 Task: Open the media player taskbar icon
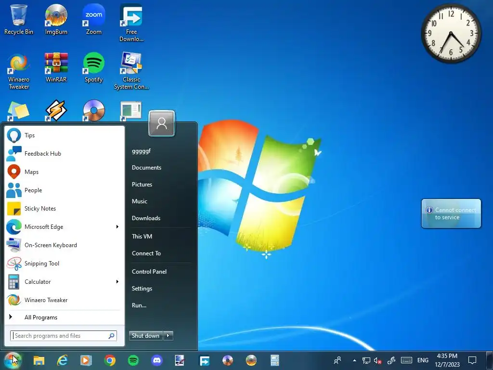[x=86, y=360]
